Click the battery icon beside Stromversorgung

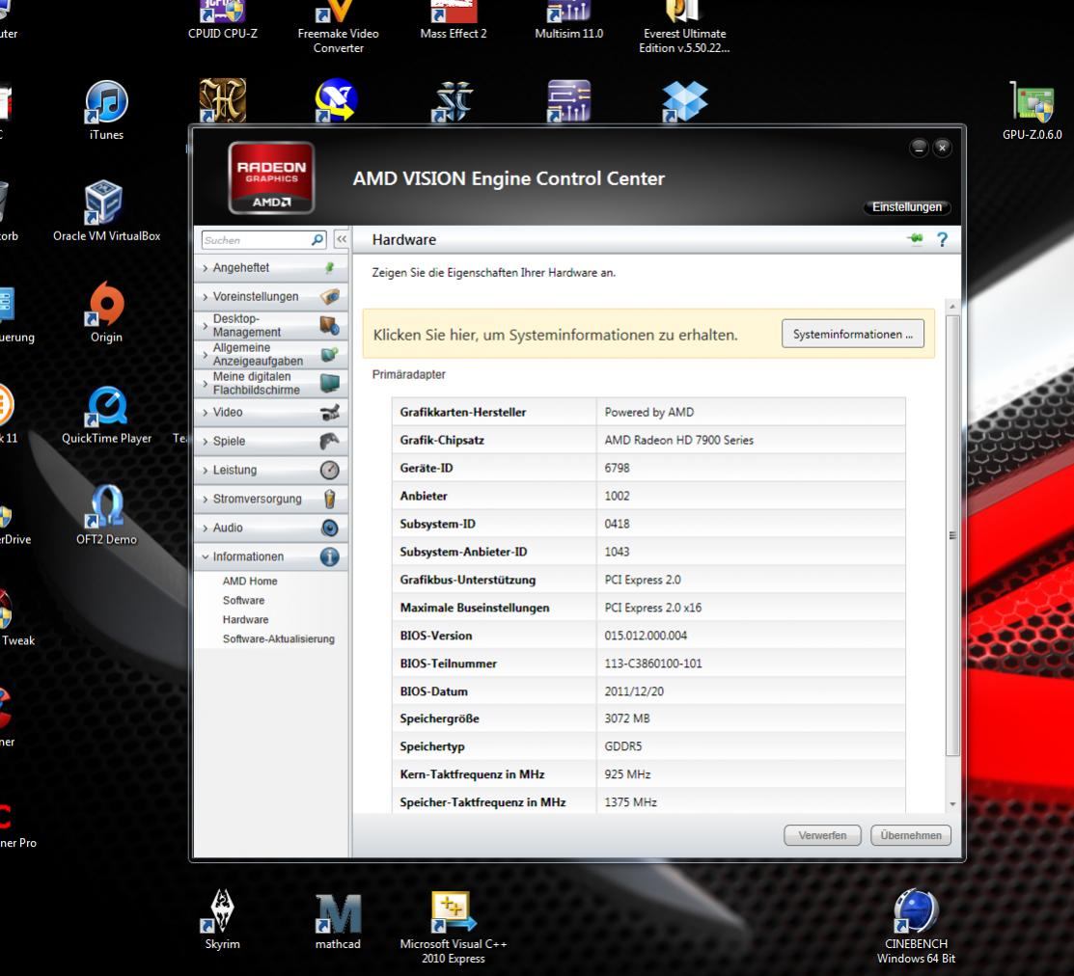pyautogui.click(x=329, y=499)
